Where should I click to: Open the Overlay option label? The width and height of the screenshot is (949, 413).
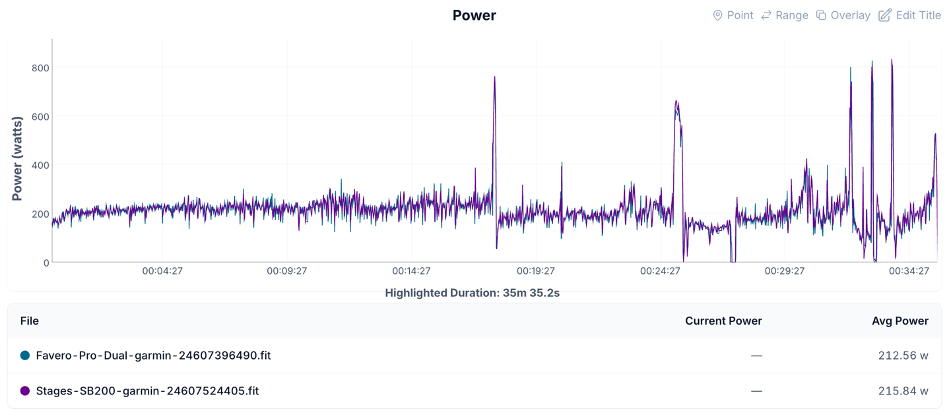coord(851,15)
